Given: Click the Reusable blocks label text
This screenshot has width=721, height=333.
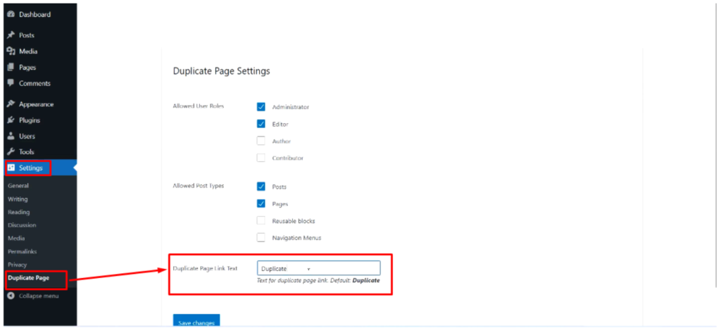Looking at the screenshot, I should (x=294, y=221).
